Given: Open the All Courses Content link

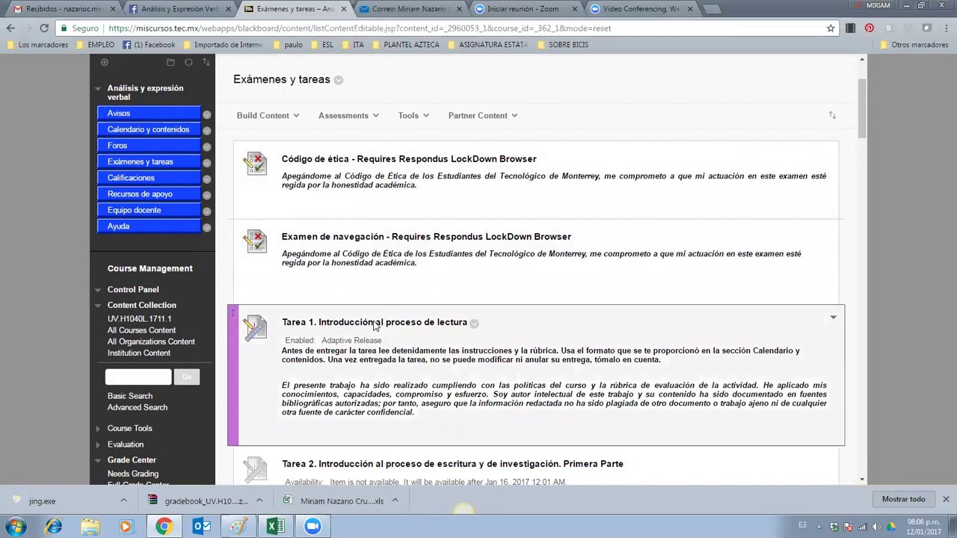Looking at the screenshot, I should [x=141, y=330].
